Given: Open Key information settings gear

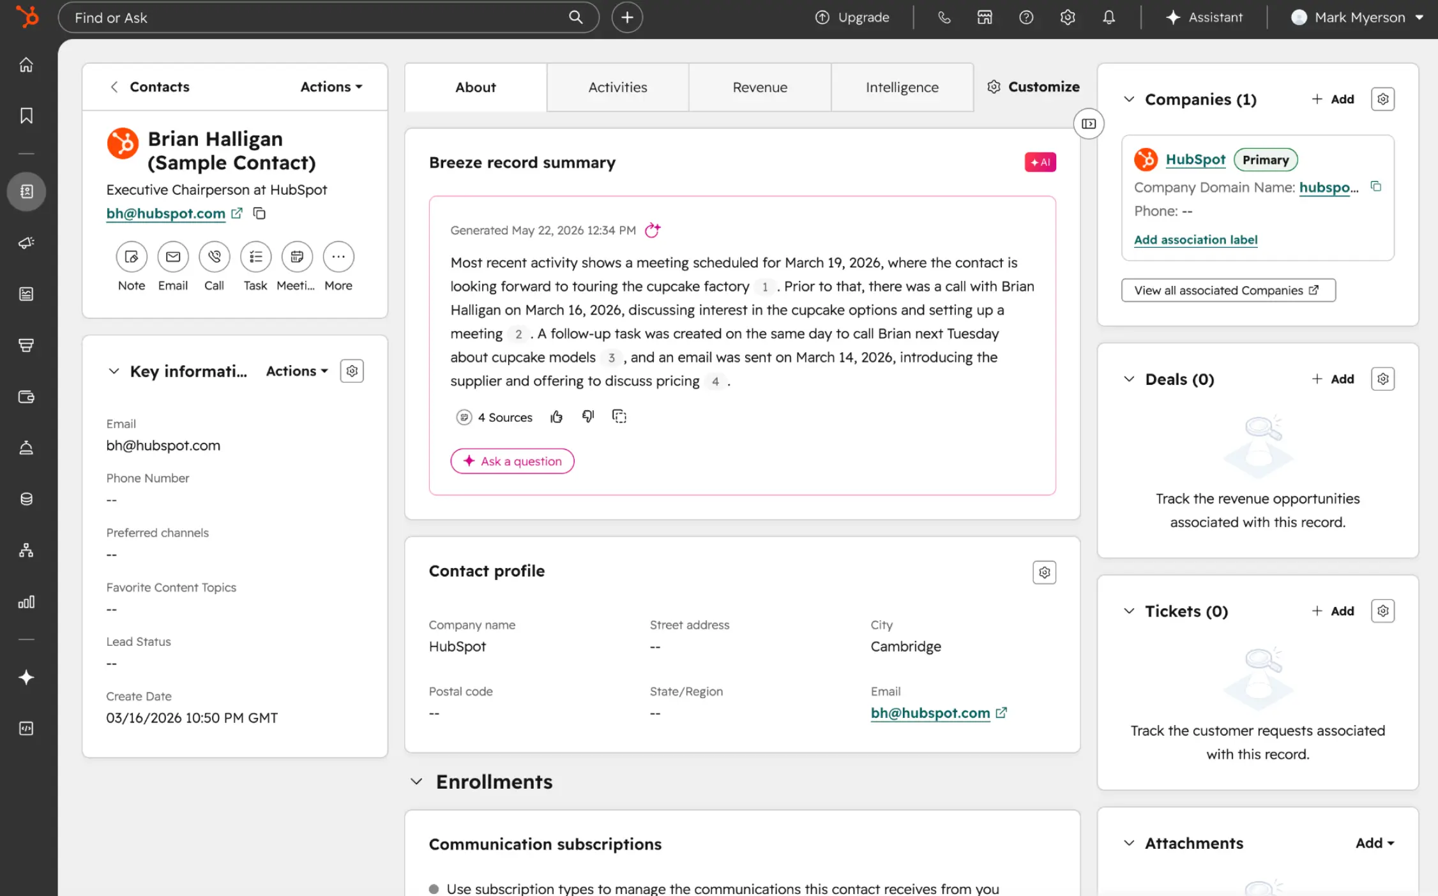Looking at the screenshot, I should click(352, 371).
